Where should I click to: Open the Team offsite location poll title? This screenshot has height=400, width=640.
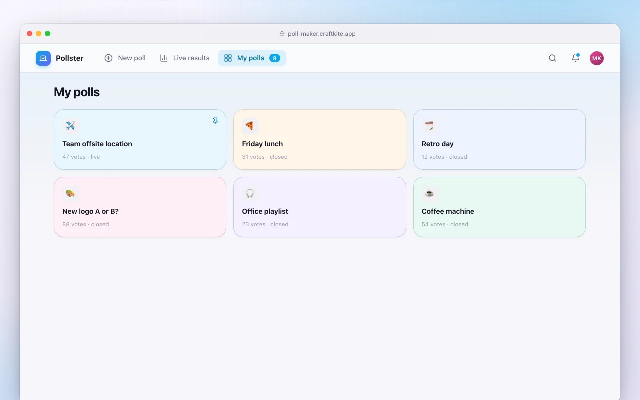(x=97, y=144)
